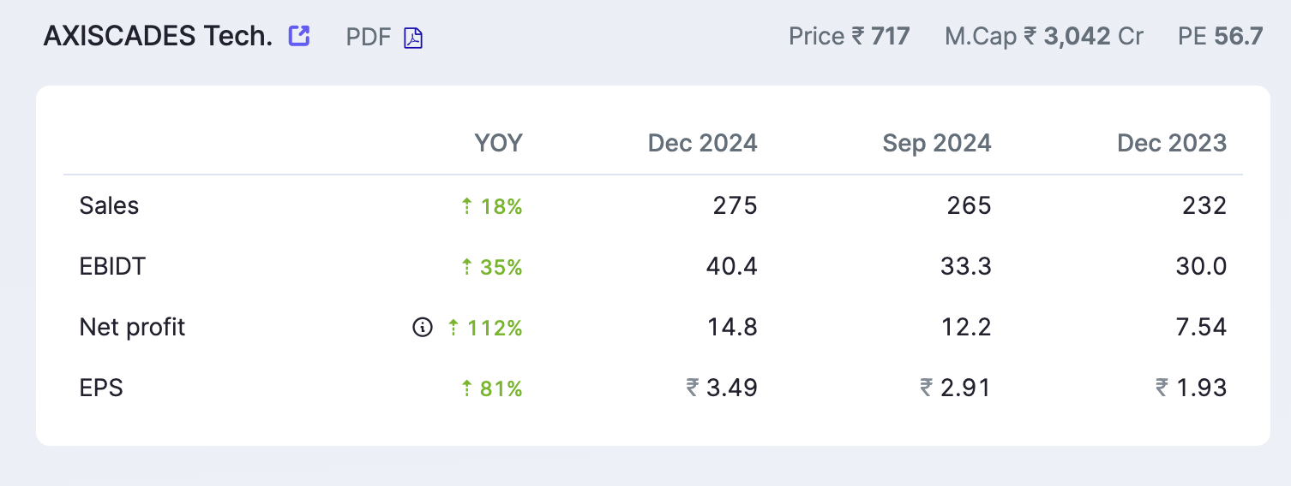Open the PDF document icon
This screenshot has height=486, width=1291.
click(x=413, y=38)
